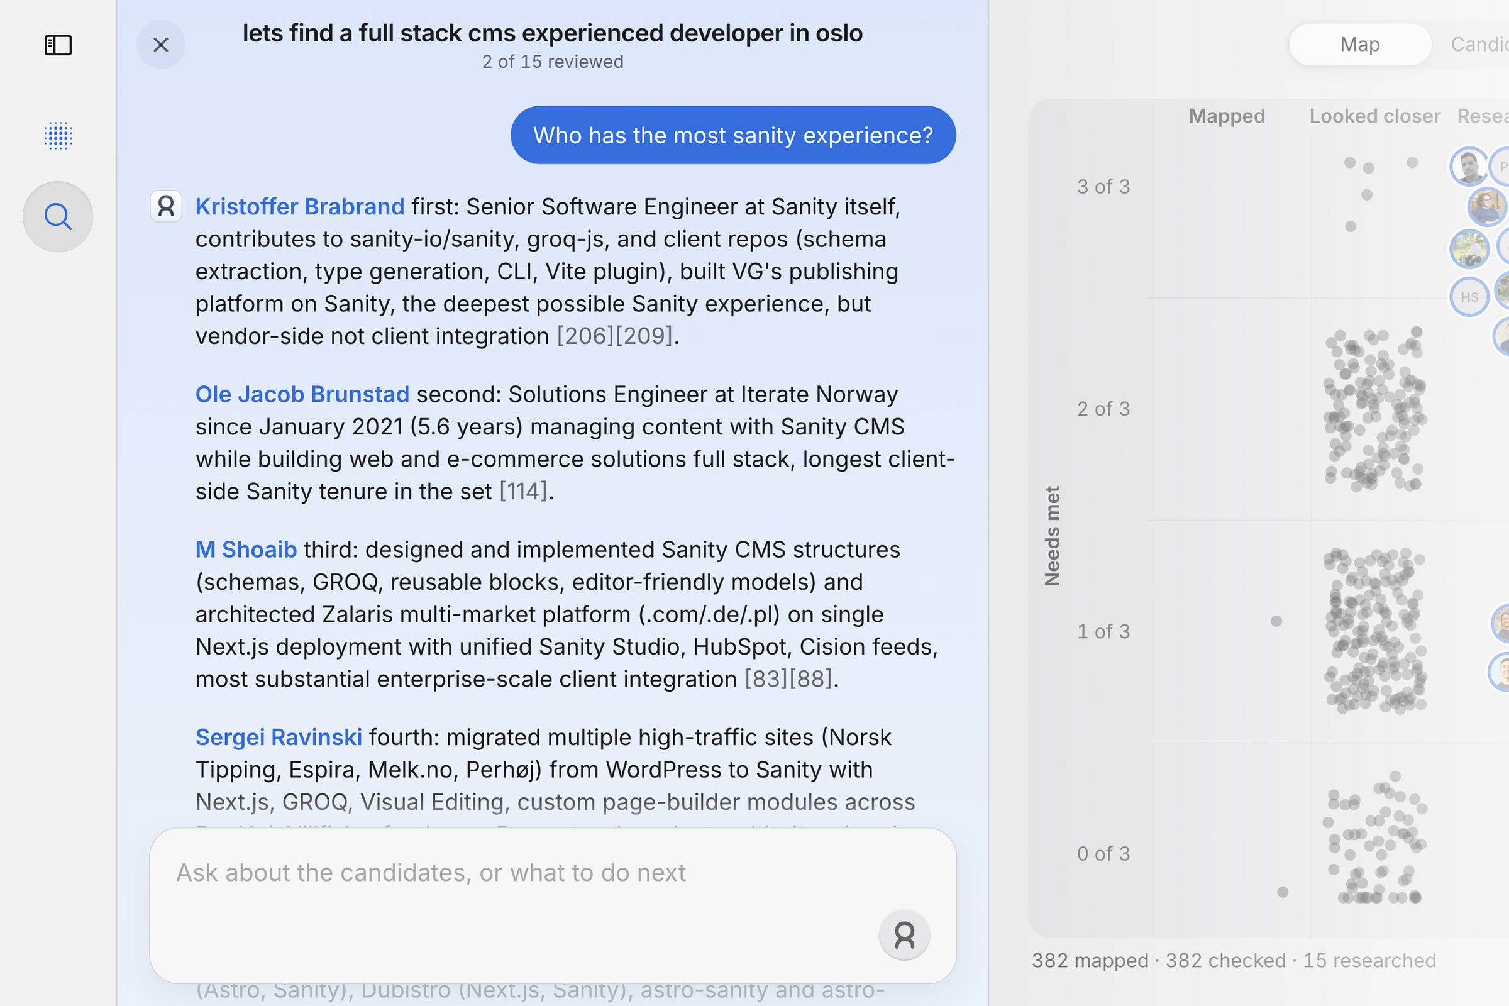The height and width of the screenshot is (1006, 1509).
Task: Click the '0 of 3' row label
Action: click(x=1103, y=853)
